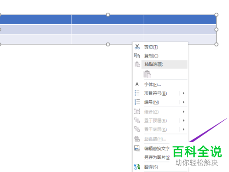Viewport: 229px width, 172px height.
Task: Click the edit alt text picture icon
Action: click(x=137, y=148)
